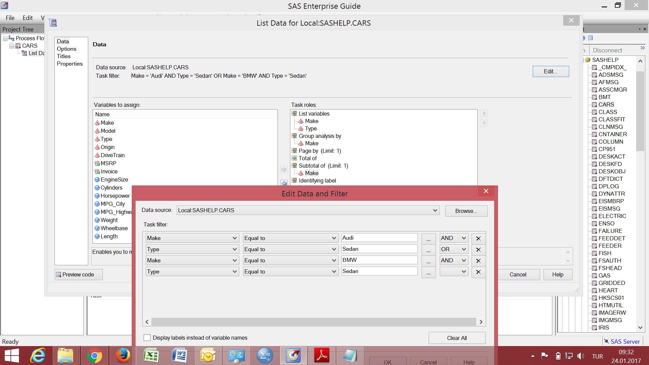Click right arrow to assign variable to role

tap(284, 169)
